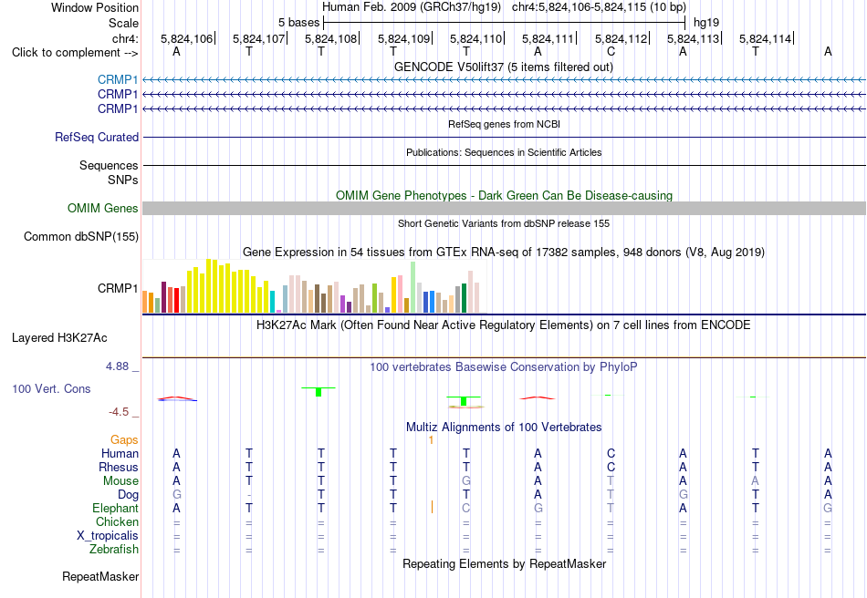
Task: Click the SNPs track label
Action: click(x=123, y=180)
